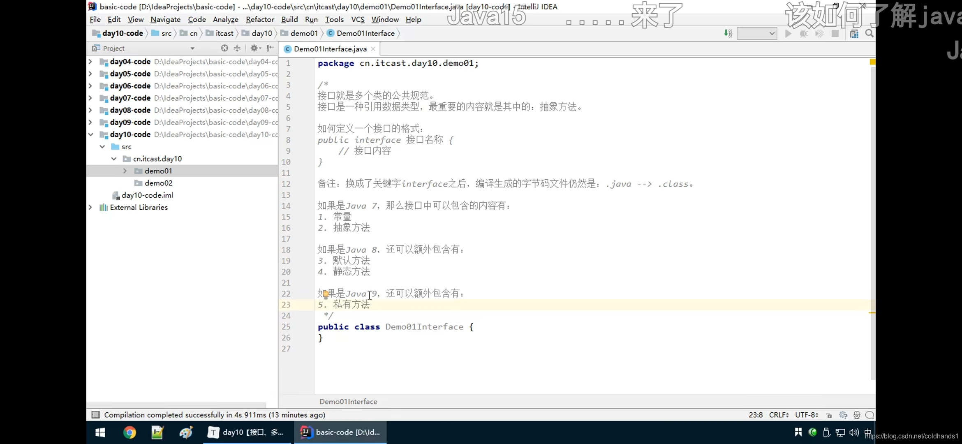Click the power save gear status icon
The height and width of the screenshot is (444, 962).
pos(843,415)
